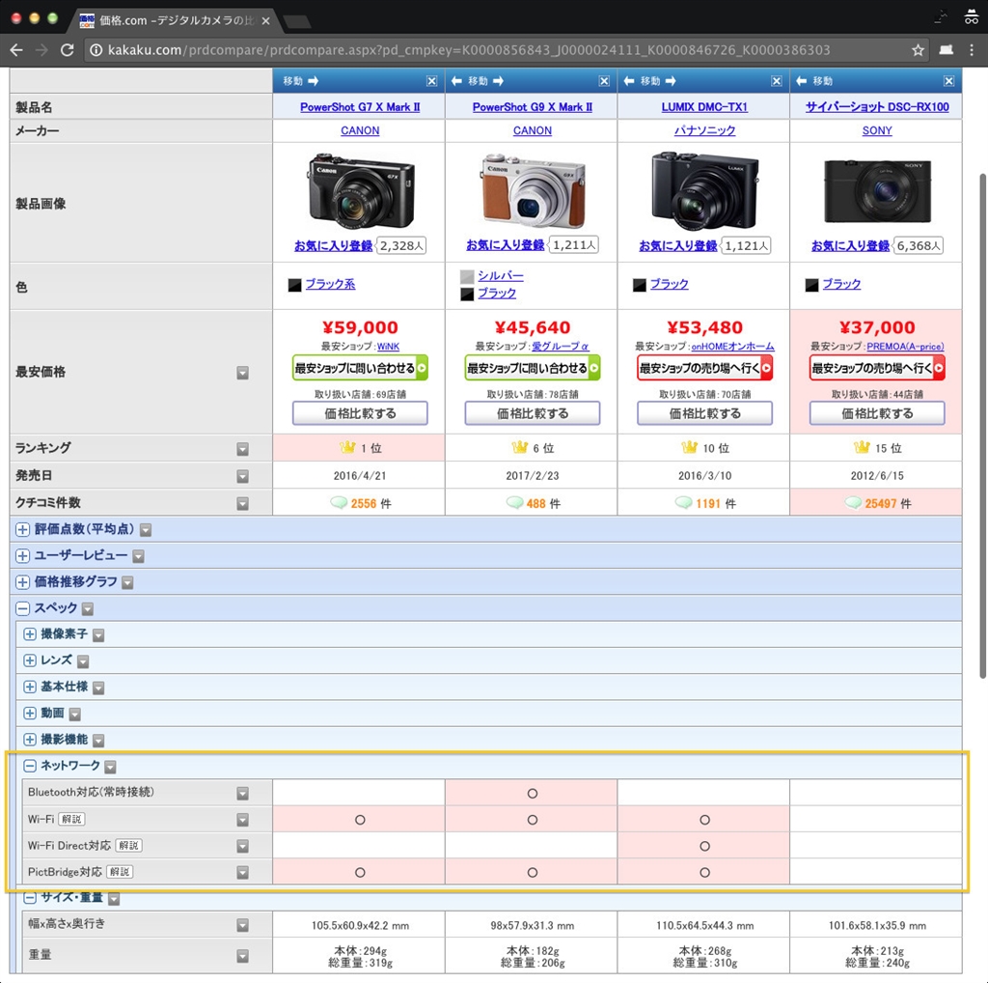Select the silver swatch beside シルバー

(x=467, y=276)
